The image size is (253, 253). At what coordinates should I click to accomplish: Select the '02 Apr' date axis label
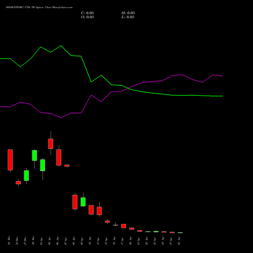click(50, 241)
